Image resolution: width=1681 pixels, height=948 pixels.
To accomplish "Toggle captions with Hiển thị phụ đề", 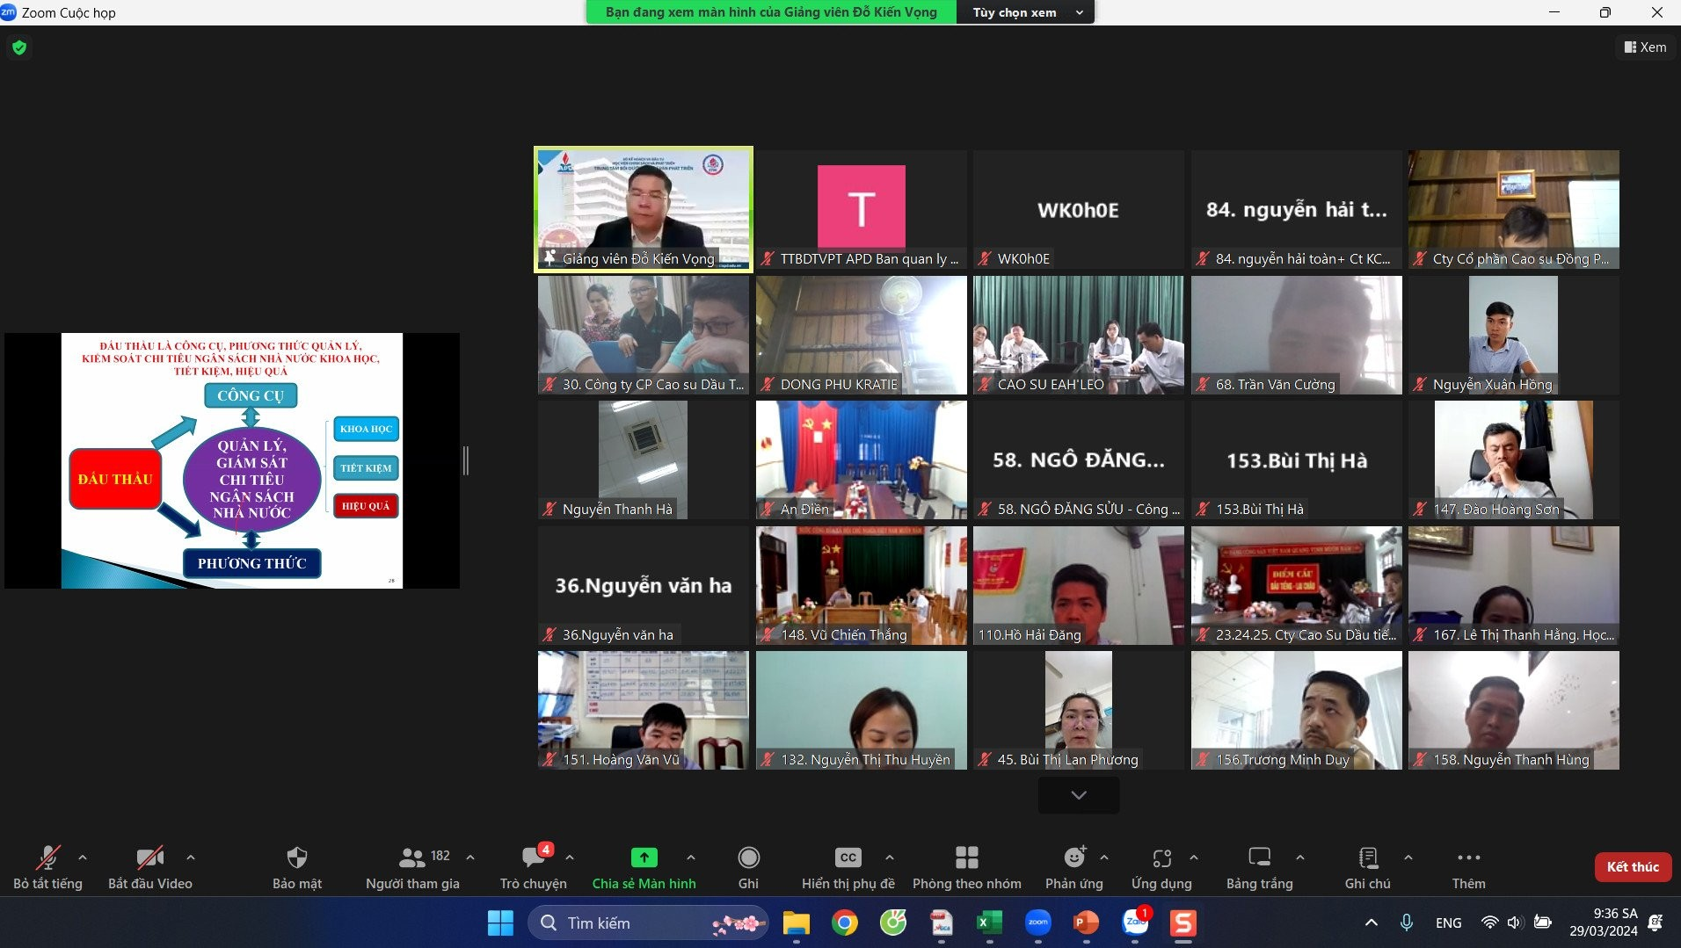I will (x=848, y=858).
